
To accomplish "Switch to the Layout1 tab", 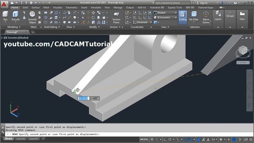I will (21, 139).
